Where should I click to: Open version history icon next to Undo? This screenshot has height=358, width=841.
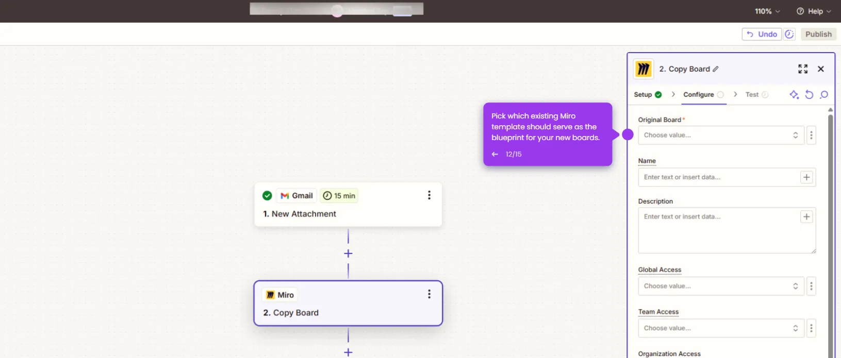coord(789,34)
